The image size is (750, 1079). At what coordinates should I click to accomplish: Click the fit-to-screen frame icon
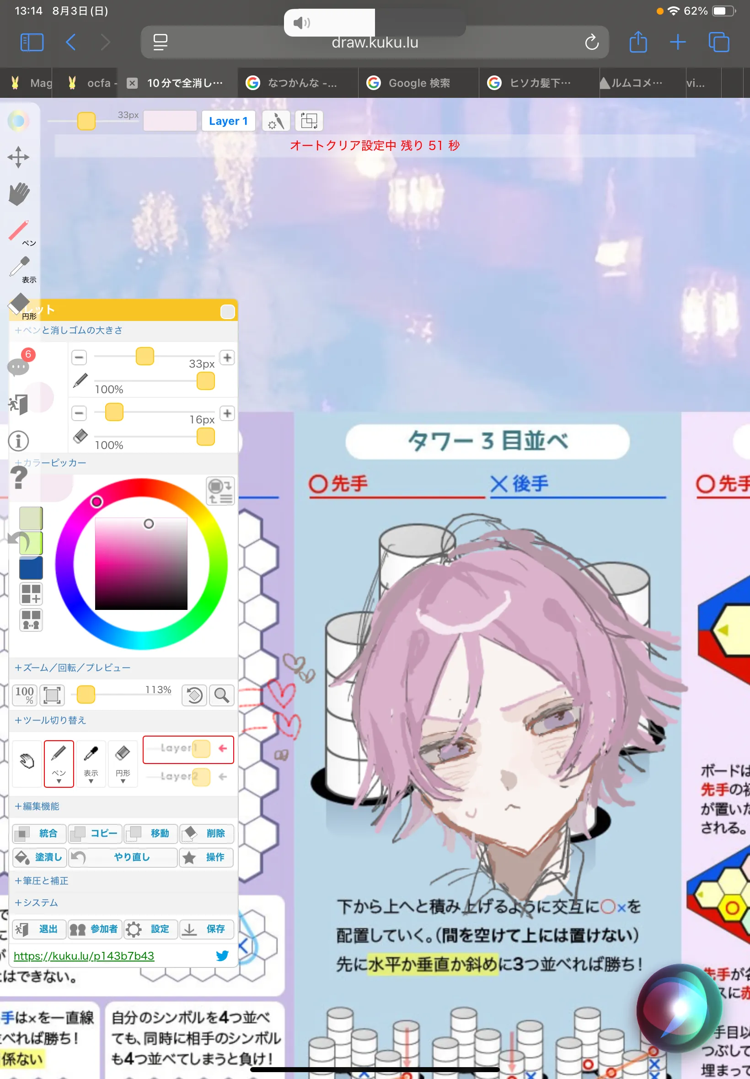click(x=52, y=695)
